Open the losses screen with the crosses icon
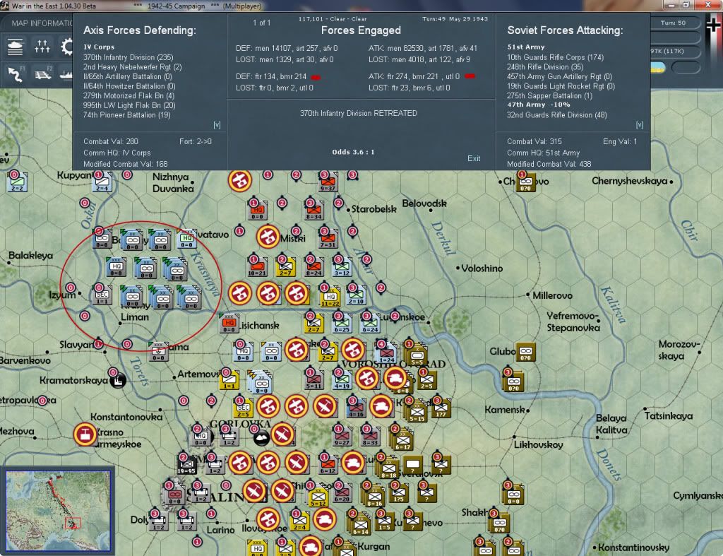 (42, 47)
